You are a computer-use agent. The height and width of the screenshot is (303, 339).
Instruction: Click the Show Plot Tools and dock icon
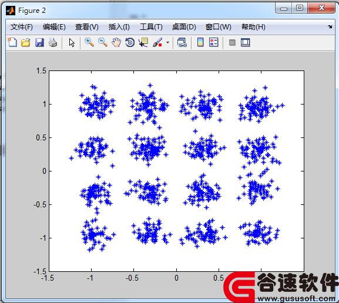pos(246,42)
